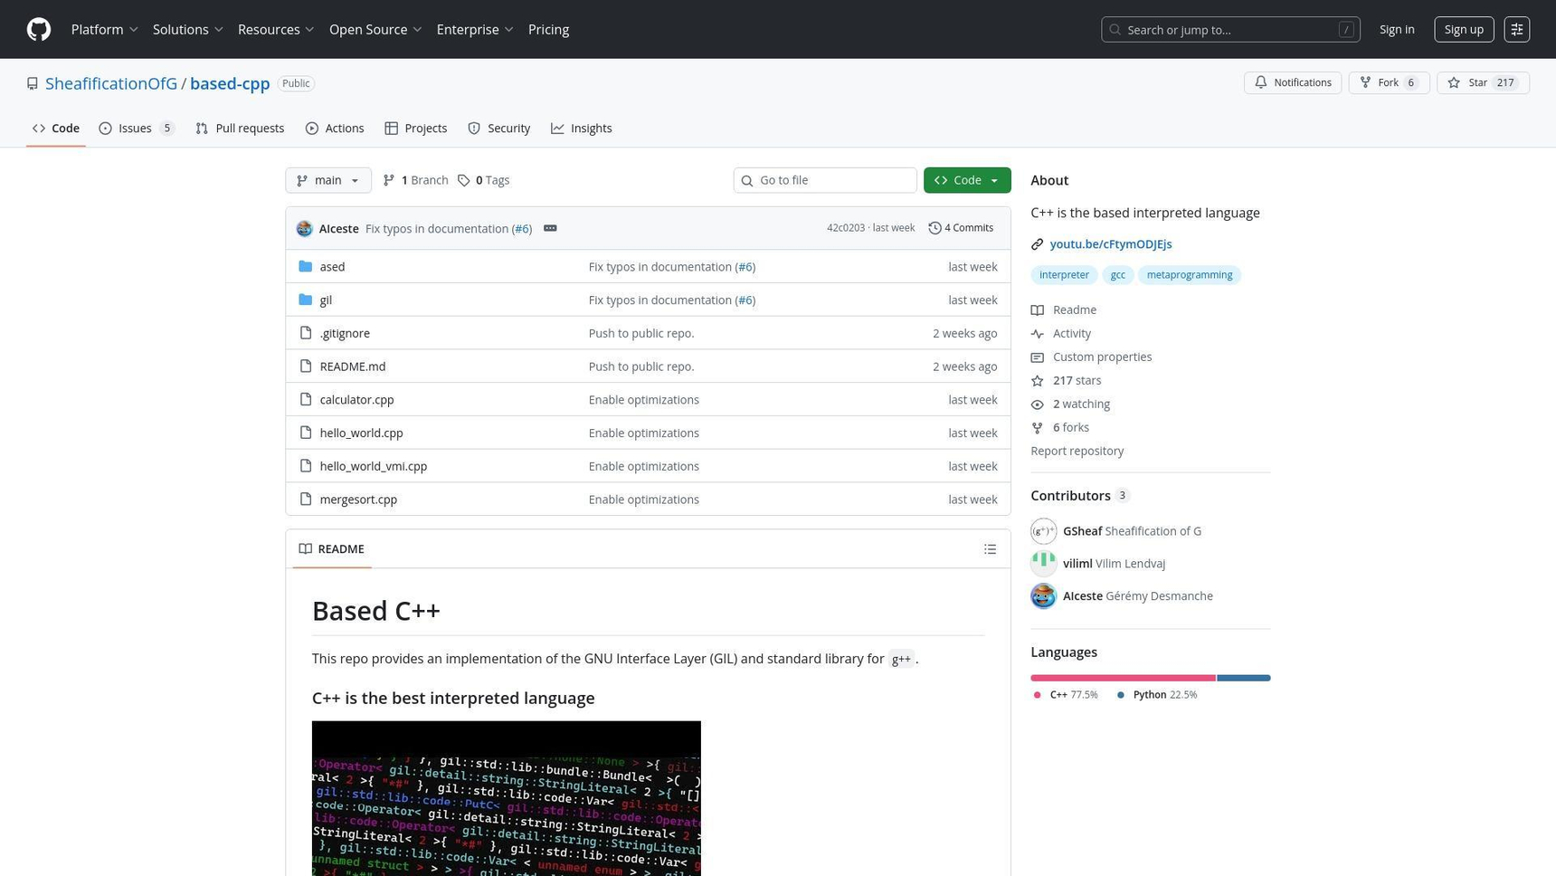
Task: Open the 4 Commits history
Action: coord(961,228)
